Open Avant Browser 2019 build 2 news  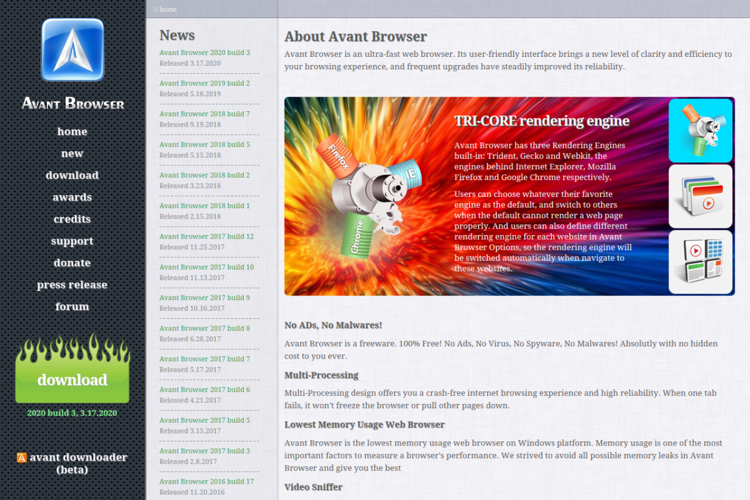click(204, 83)
